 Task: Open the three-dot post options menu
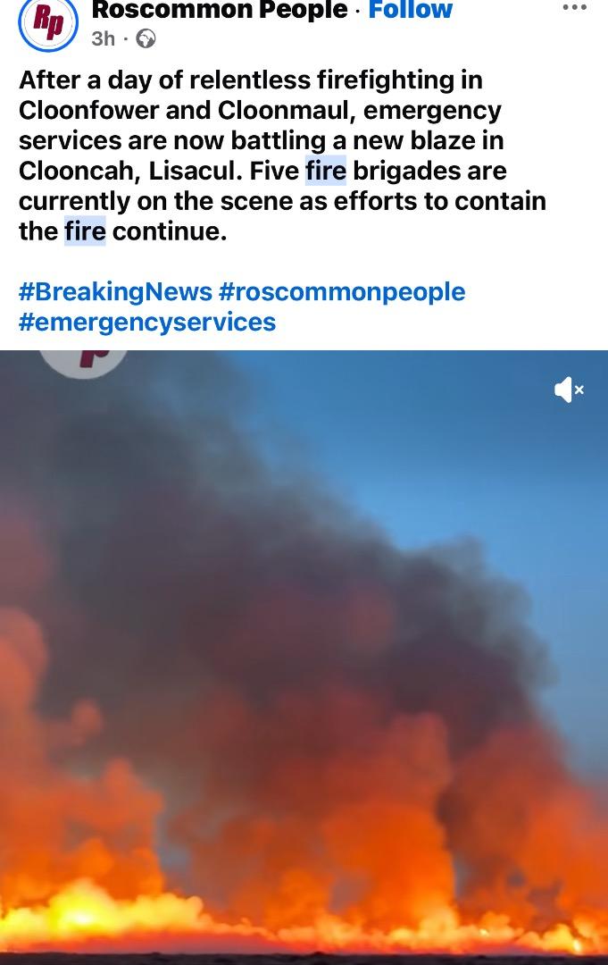(574, 7)
